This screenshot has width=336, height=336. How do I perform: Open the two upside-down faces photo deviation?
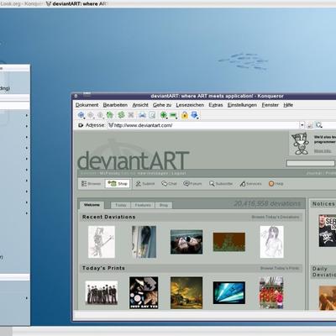tap(186, 242)
